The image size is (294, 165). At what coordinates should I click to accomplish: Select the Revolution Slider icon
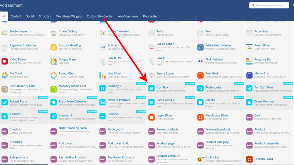(x=200, y=117)
